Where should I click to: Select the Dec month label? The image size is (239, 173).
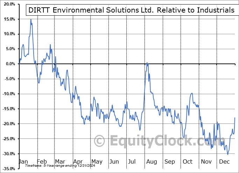(224, 162)
